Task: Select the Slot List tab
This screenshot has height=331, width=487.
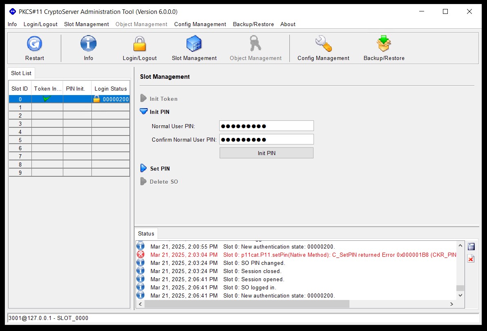Action: (x=21, y=73)
